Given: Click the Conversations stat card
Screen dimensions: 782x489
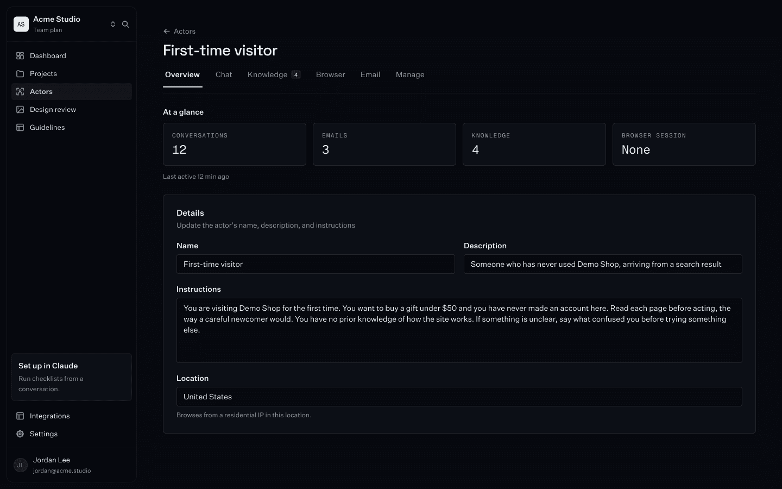Looking at the screenshot, I should (x=235, y=144).
